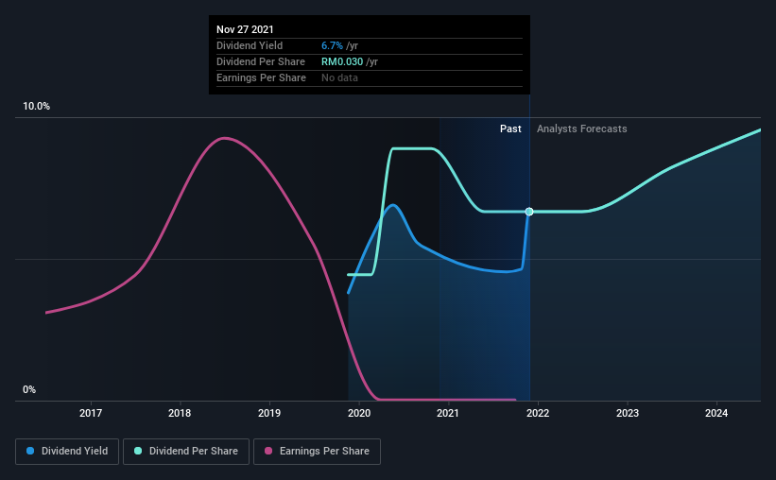Click the 0% y-axis label
Image resolution: width=776 pixels, height=480 pixels.
coord(29,390)
